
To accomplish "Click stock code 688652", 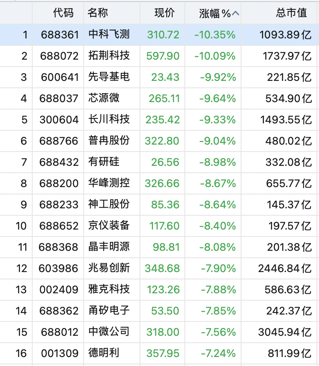I will click(x=59, y=226).
